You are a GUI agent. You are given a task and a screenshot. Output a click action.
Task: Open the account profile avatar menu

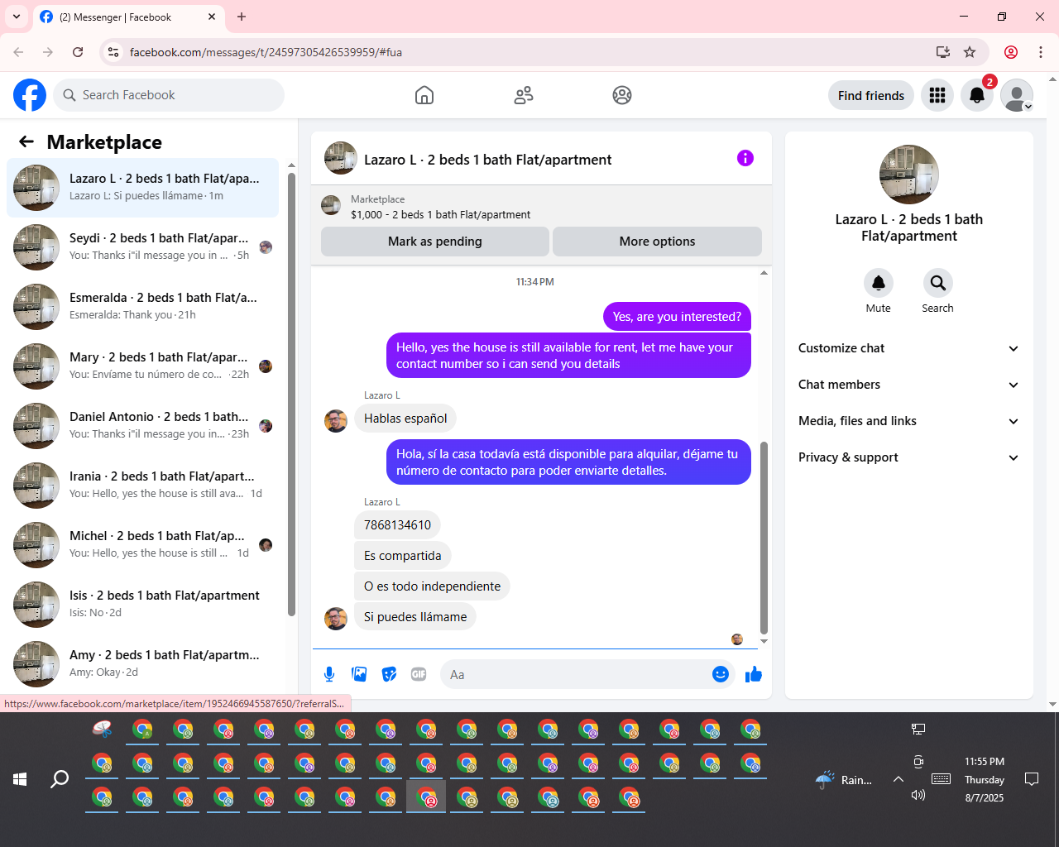pos(1017,95)
